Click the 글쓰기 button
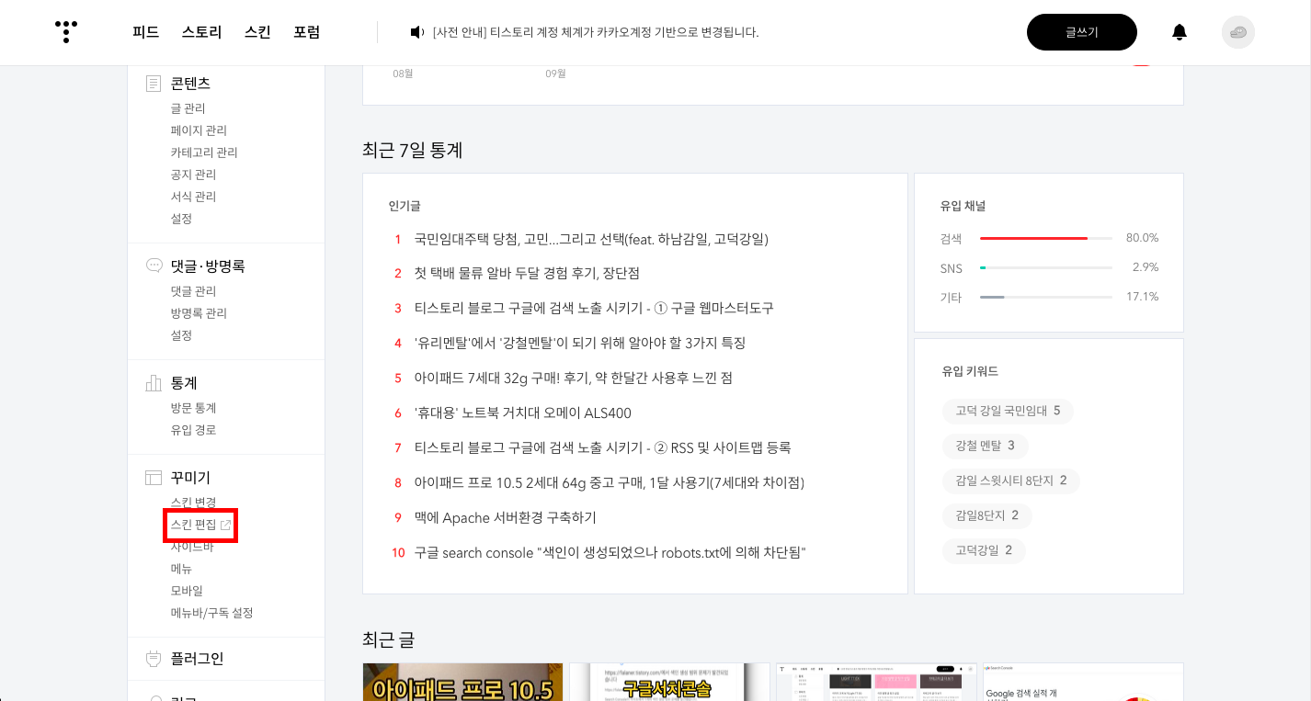 point(1081,31)
